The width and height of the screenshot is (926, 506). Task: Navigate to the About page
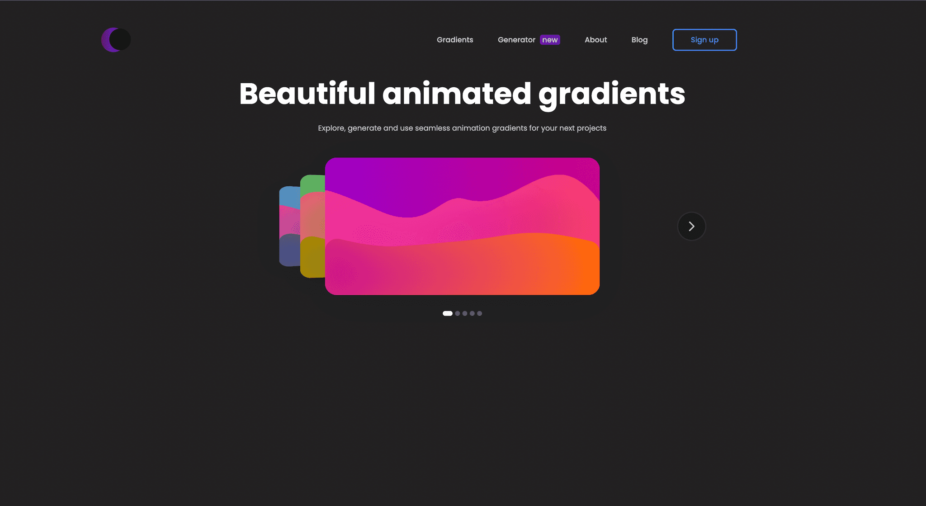coord(595,40)
